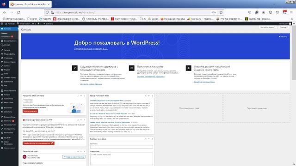Open Записи in the admin sidebar

(7, 50)
